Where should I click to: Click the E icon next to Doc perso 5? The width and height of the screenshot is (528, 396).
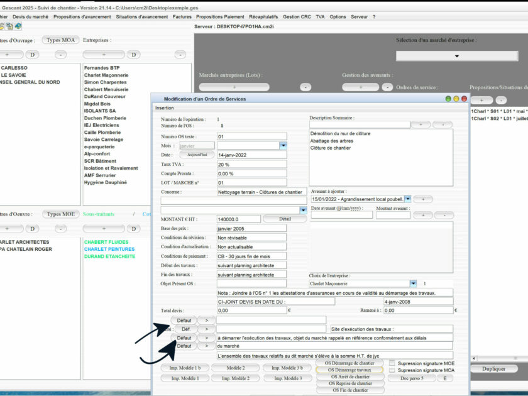coord(444,378)
